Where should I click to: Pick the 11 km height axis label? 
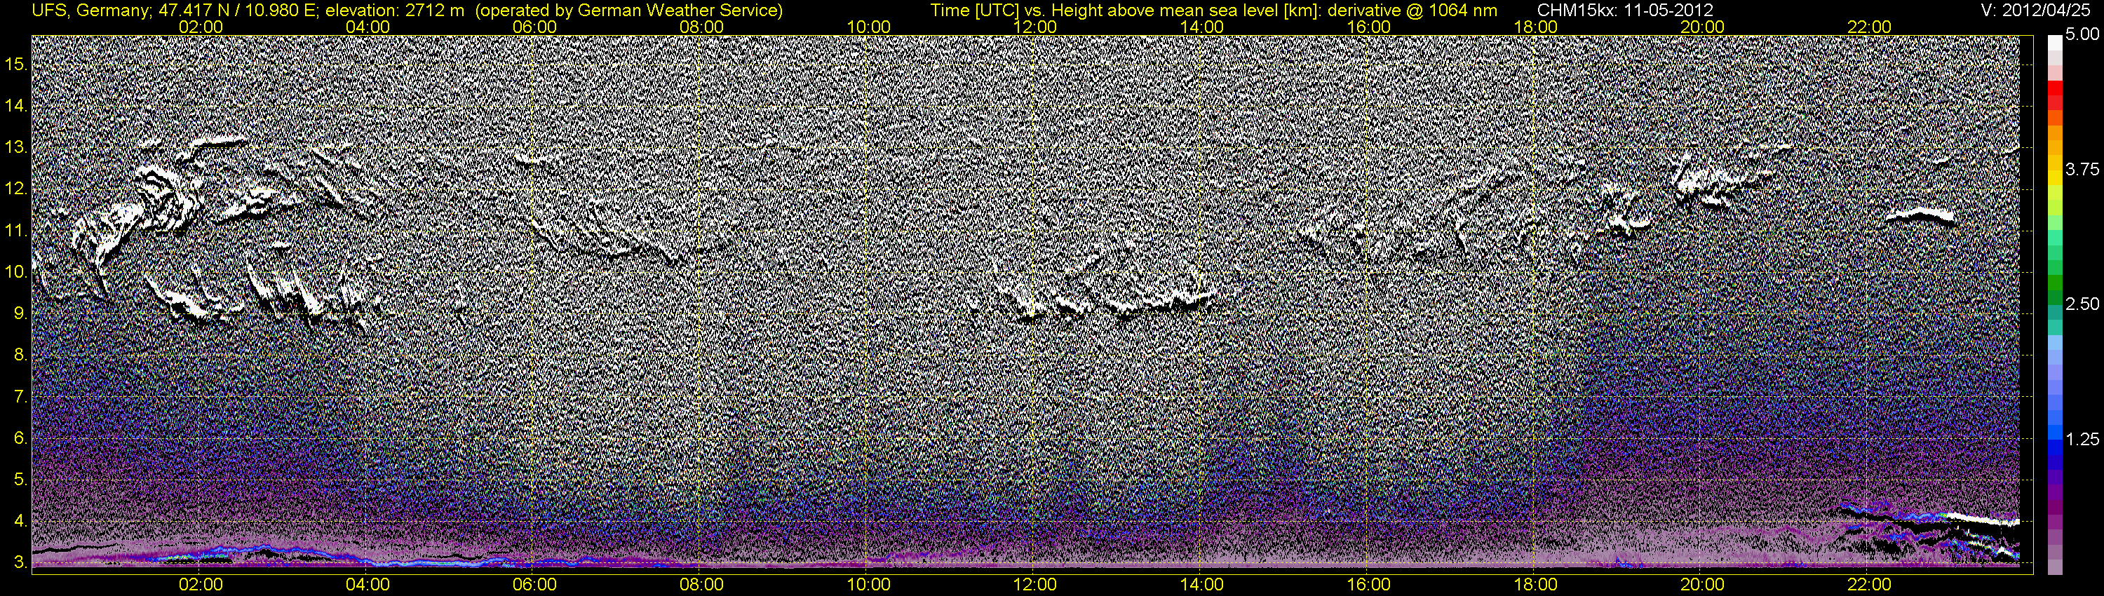pos(15,231)
